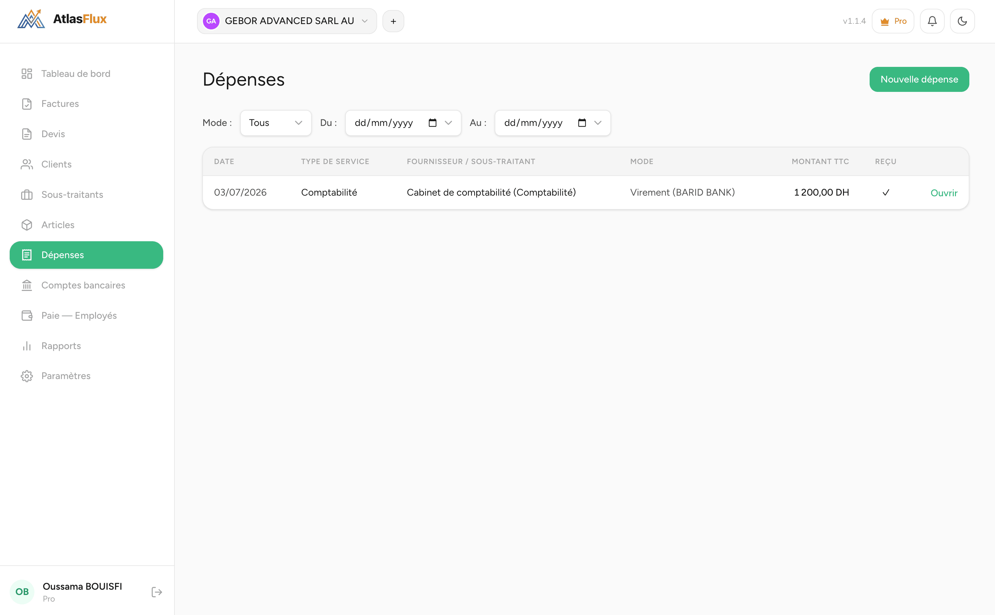
Task: Select Dépenses menu item
Action: (x=86, y=255)
